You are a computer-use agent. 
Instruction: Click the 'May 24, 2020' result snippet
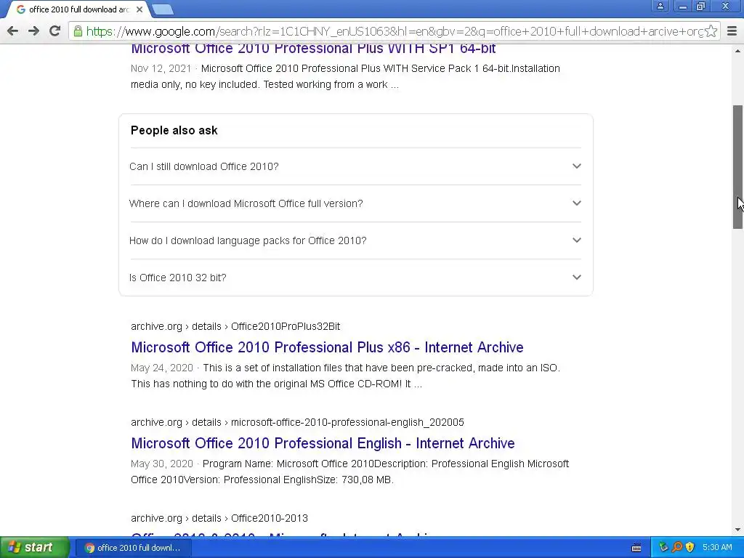(345, 376)
